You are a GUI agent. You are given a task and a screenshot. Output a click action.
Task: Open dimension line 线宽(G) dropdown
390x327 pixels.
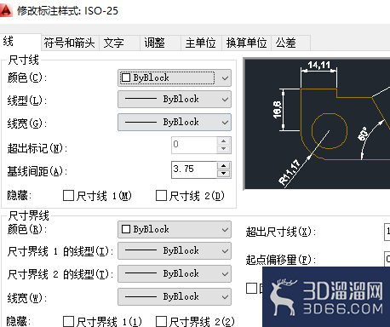(x=175, y=122)
